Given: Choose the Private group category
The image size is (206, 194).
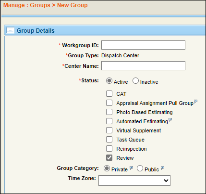Looking at the screenshot, I should pos(107,168).
